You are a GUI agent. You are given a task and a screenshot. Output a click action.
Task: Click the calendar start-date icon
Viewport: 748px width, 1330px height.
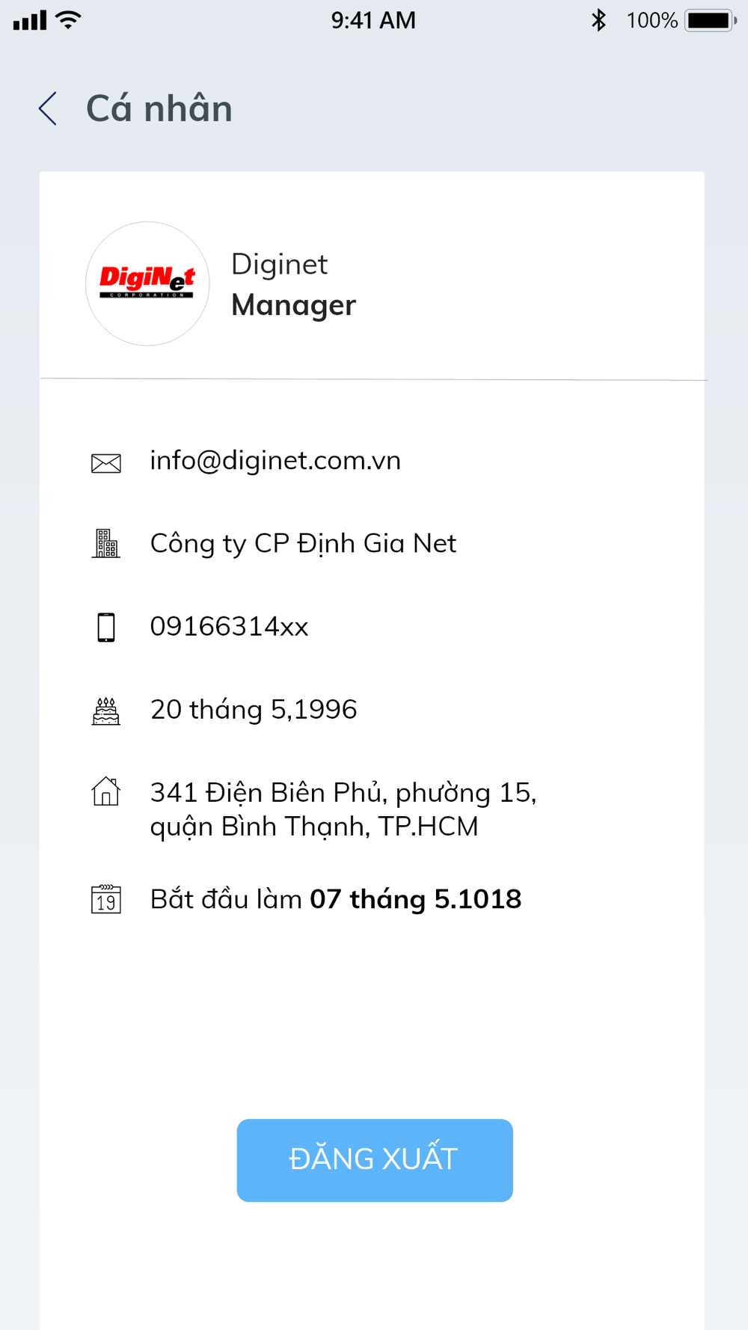coord(106,899)
